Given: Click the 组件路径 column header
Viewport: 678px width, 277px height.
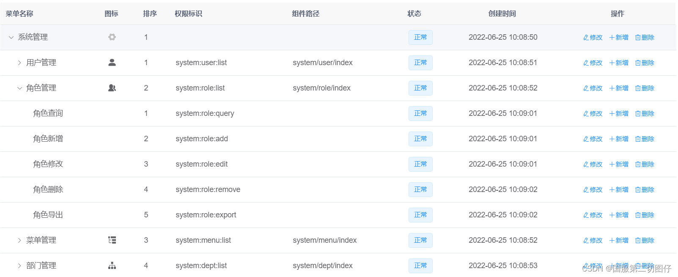Looking at the screenshot, I should pyautogui.click(x=306, y=14).
